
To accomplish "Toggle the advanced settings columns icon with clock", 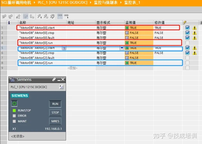I will [x=32, y=16].
